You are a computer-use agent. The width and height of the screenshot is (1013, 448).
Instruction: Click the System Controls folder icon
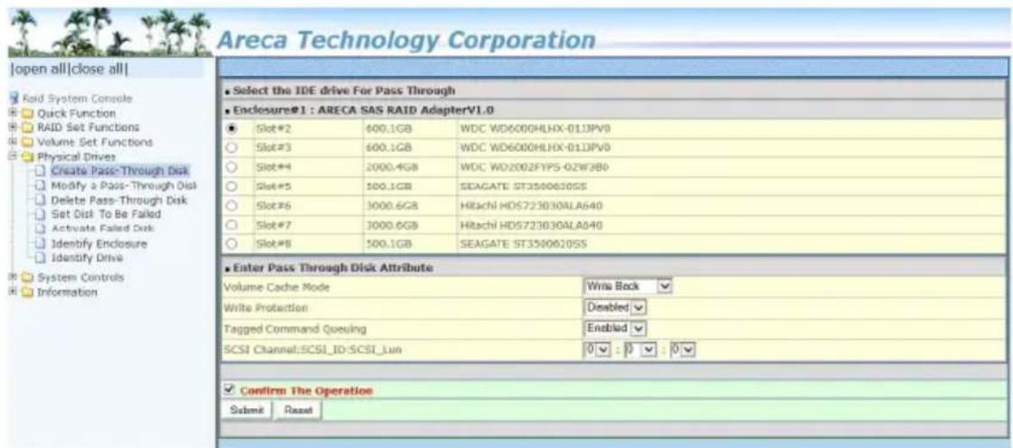27,277
